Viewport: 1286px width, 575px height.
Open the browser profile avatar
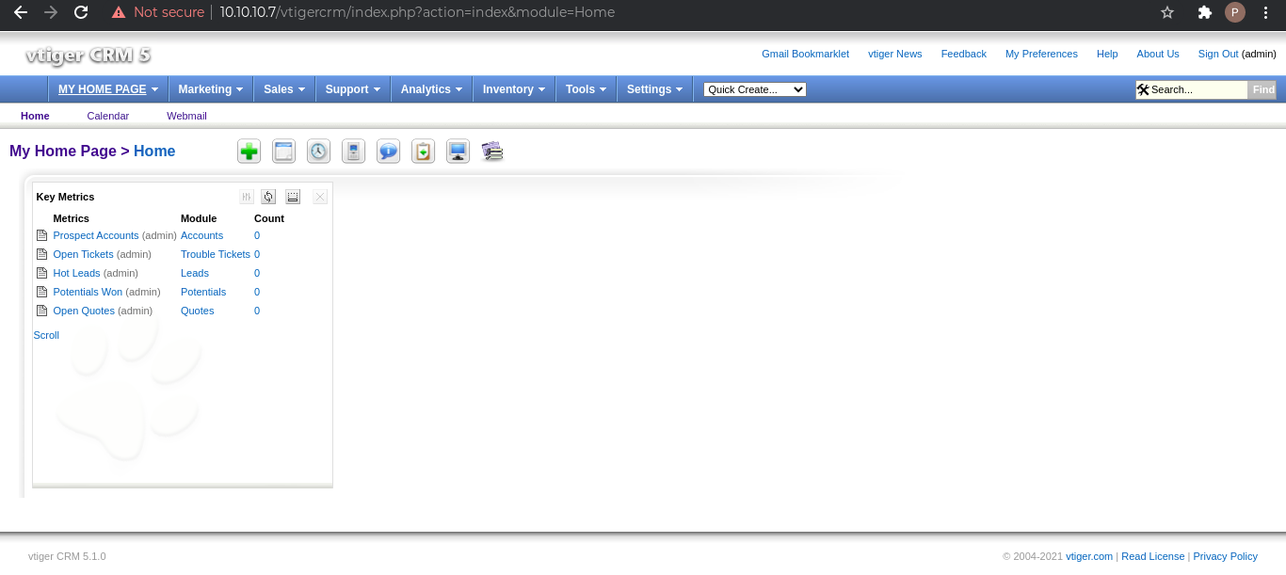1235,12
